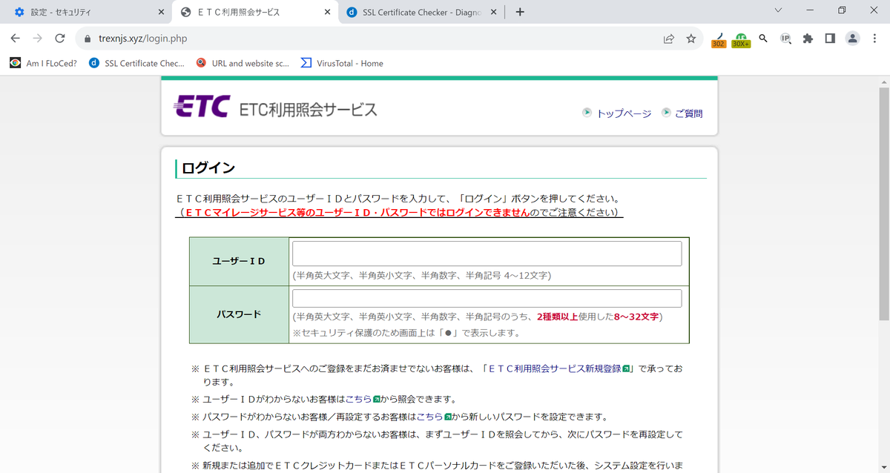Click the ユーザーID label cell
890x473 pixels.
(x=239, y=261)
